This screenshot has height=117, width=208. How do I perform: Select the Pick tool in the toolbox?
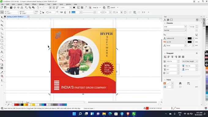click(2, 17)
